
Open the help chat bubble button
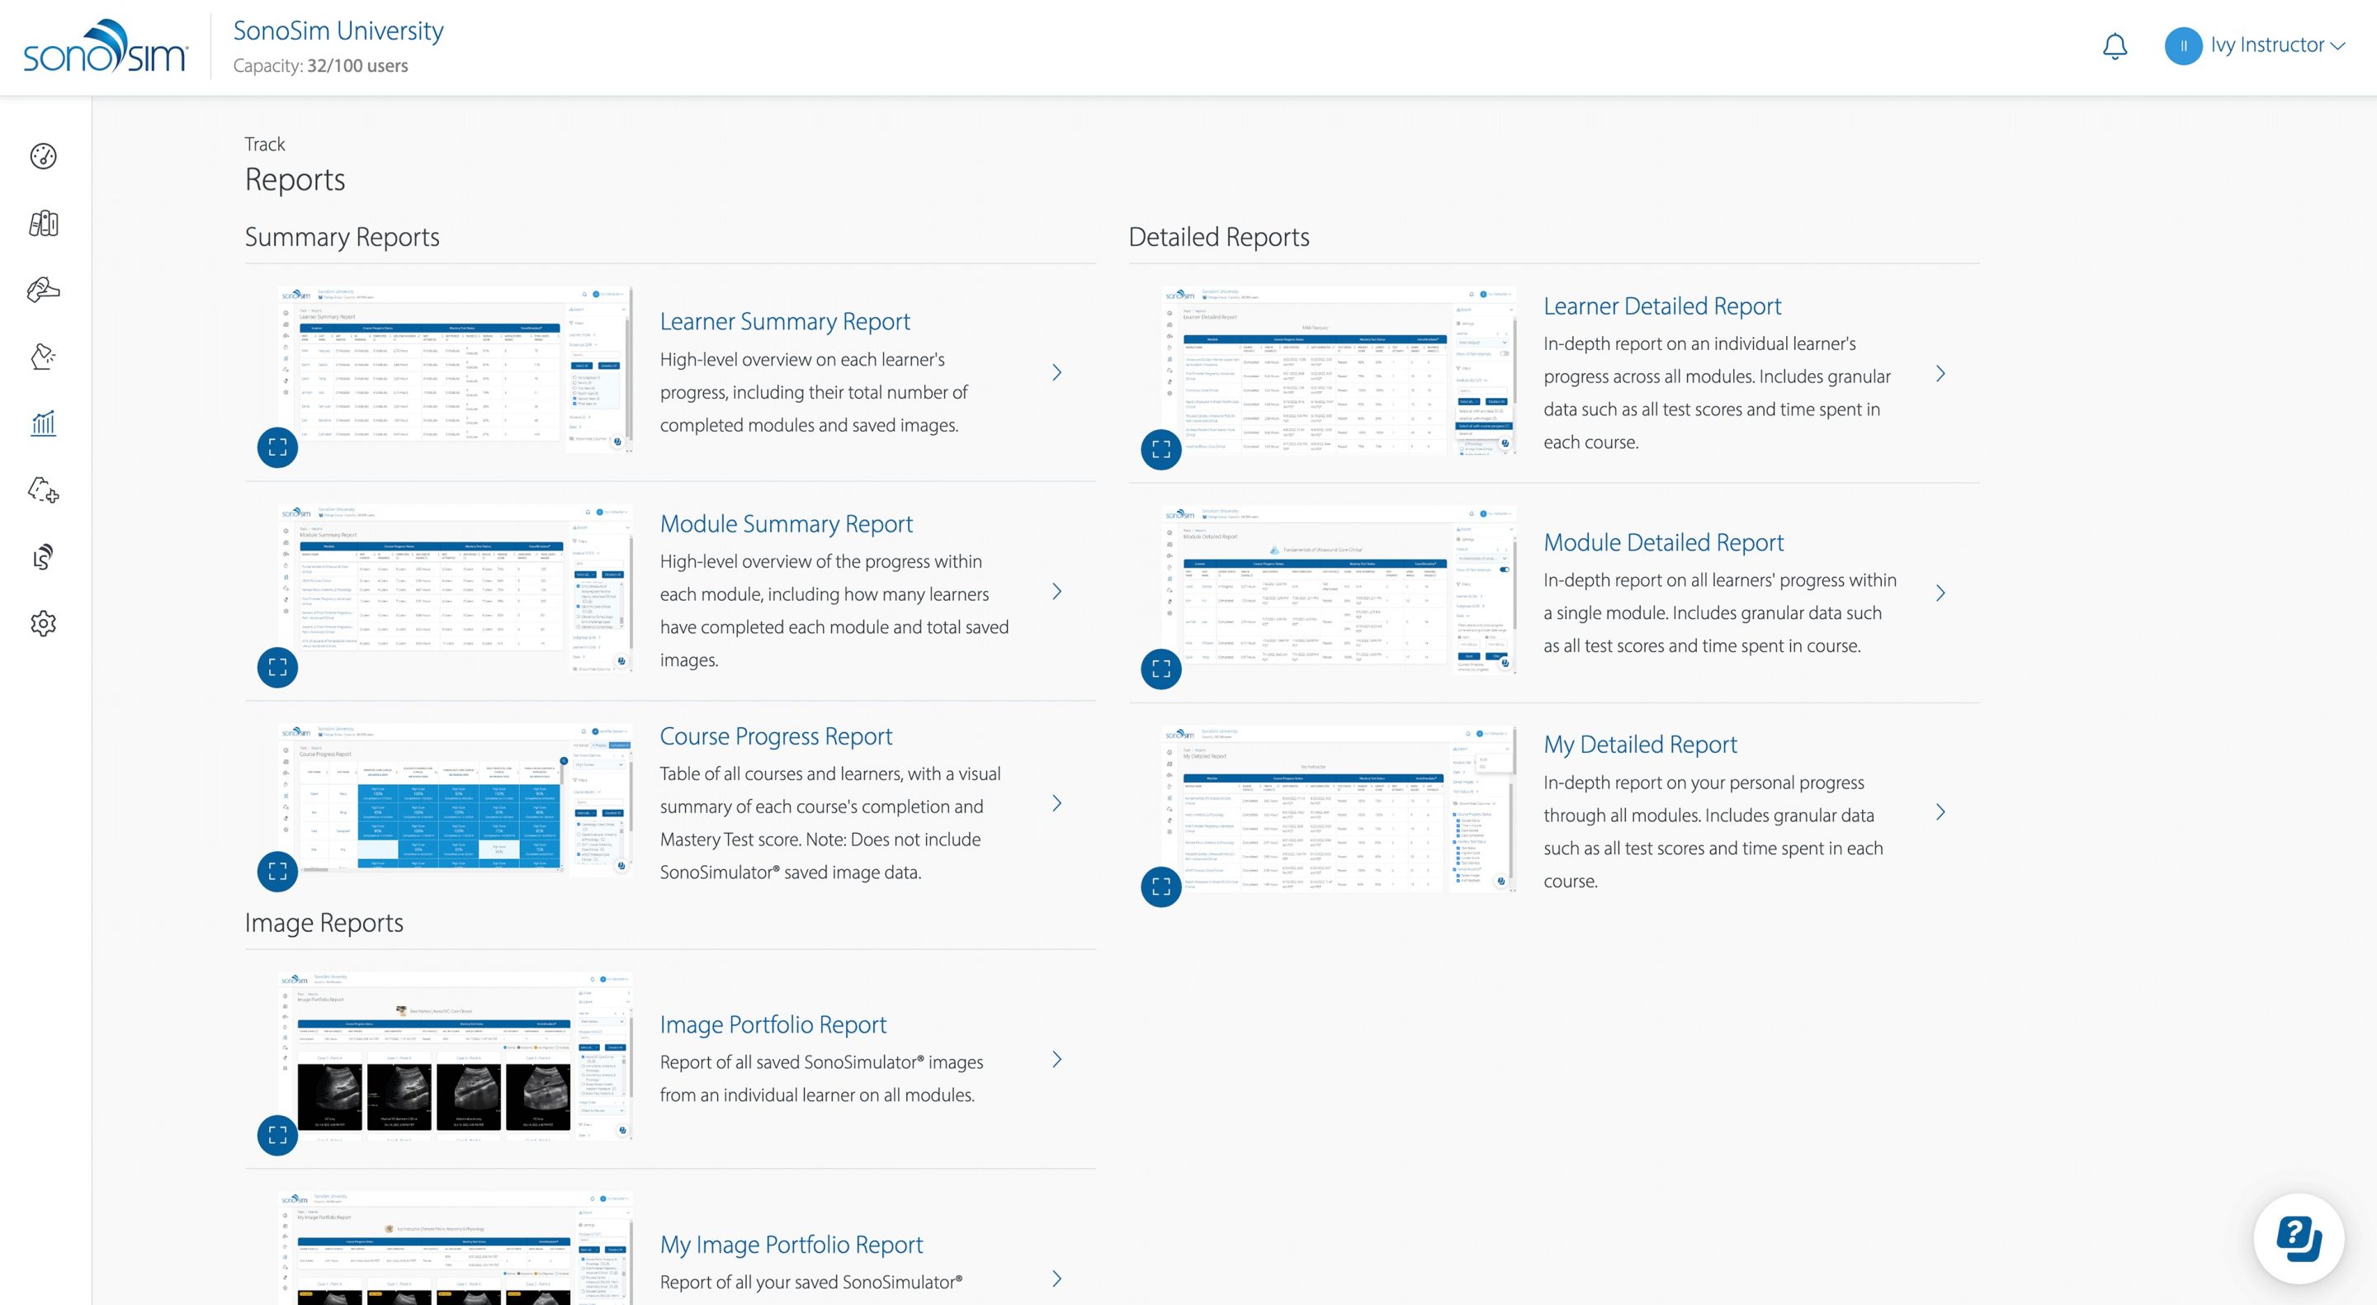pyautogui.click(x=2298, y=1238)
